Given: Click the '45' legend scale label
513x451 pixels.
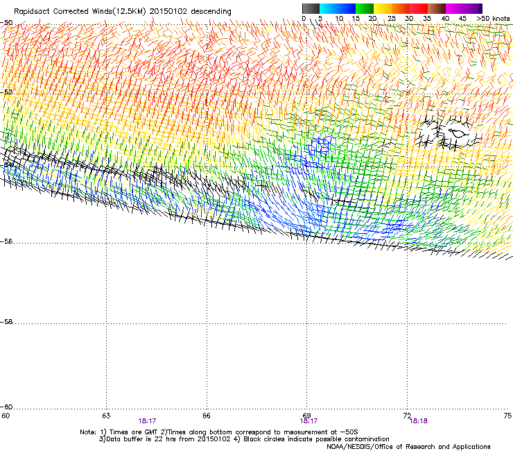Looking at the screenshot, I should (462, 18).
